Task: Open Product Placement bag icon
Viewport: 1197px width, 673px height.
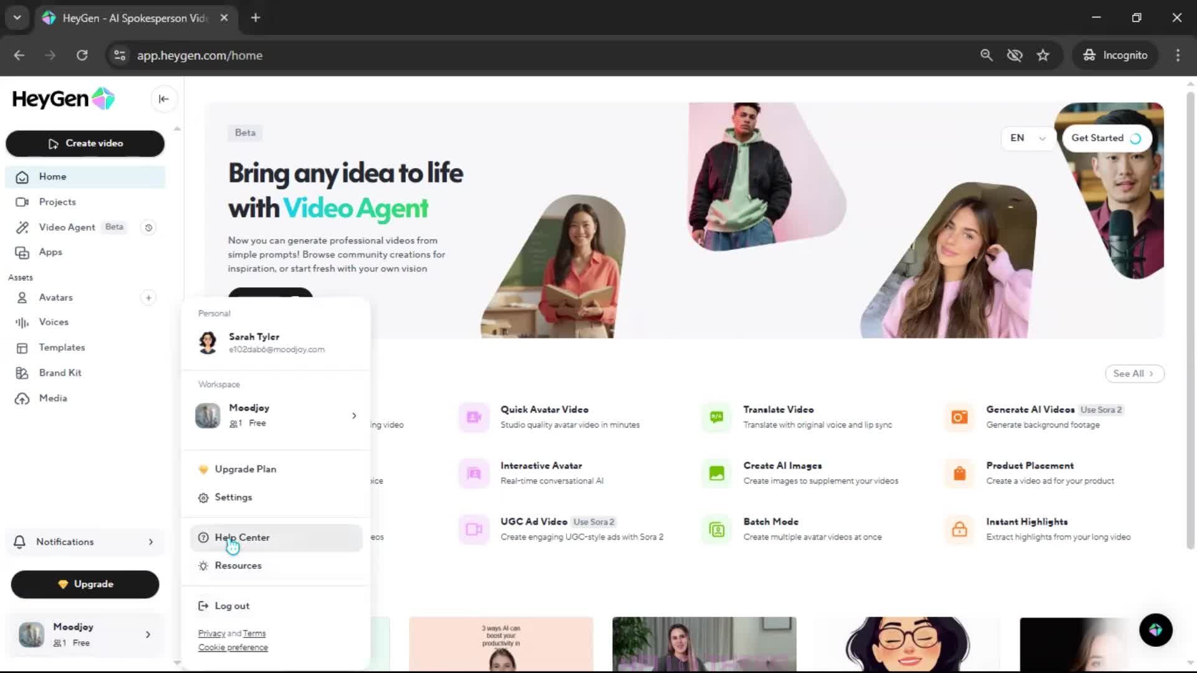Action: (959, 473)
